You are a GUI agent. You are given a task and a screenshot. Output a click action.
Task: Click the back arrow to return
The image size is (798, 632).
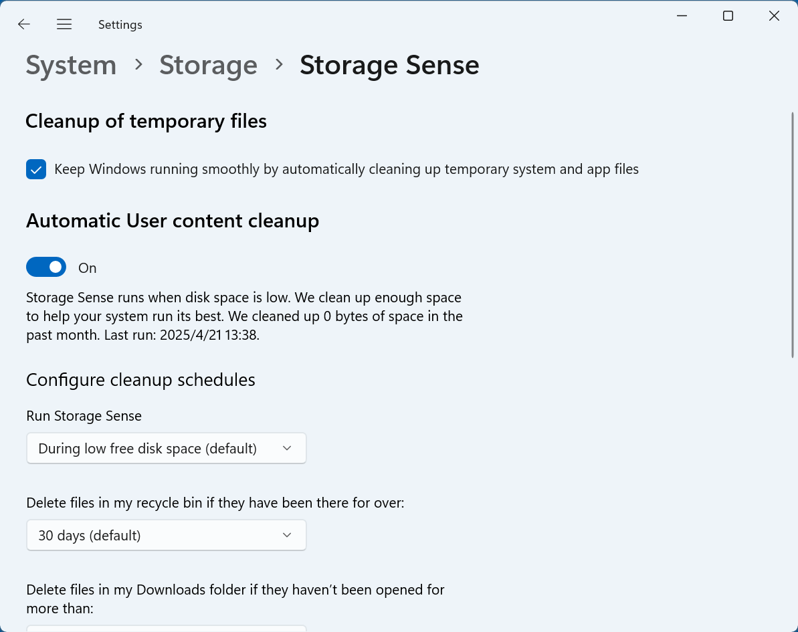click(23, 24)
